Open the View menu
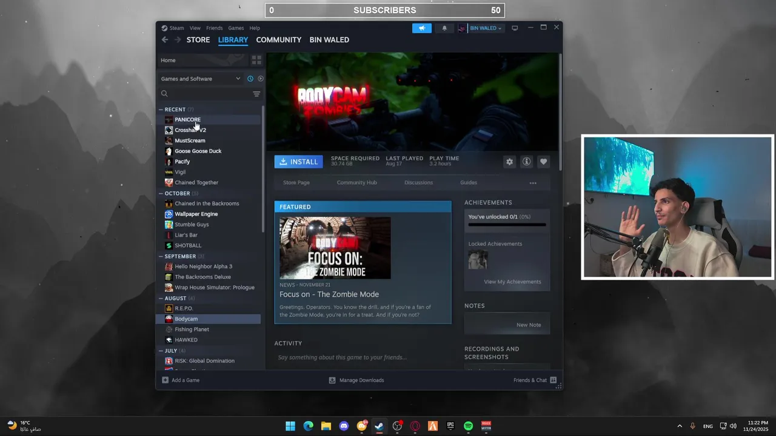Image resolution: width=776 pixels, height=436 pixels. [195, 28]
